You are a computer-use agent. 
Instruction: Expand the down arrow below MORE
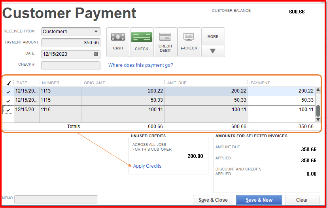(213, 51)
